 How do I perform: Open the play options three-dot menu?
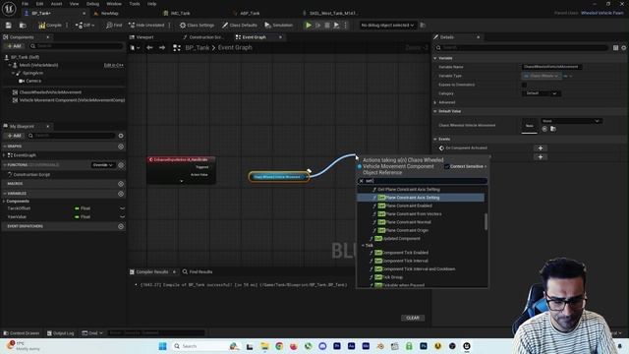pyautogui.click(x=345, y=26)
